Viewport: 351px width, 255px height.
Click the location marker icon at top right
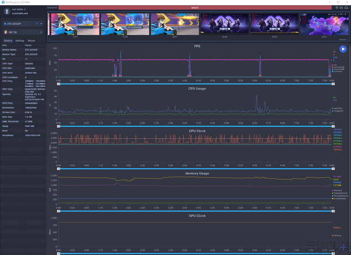[336, 7]
